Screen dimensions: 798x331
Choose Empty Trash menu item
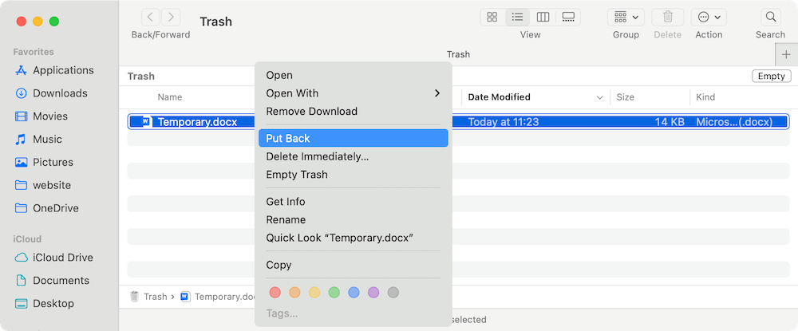354,175
